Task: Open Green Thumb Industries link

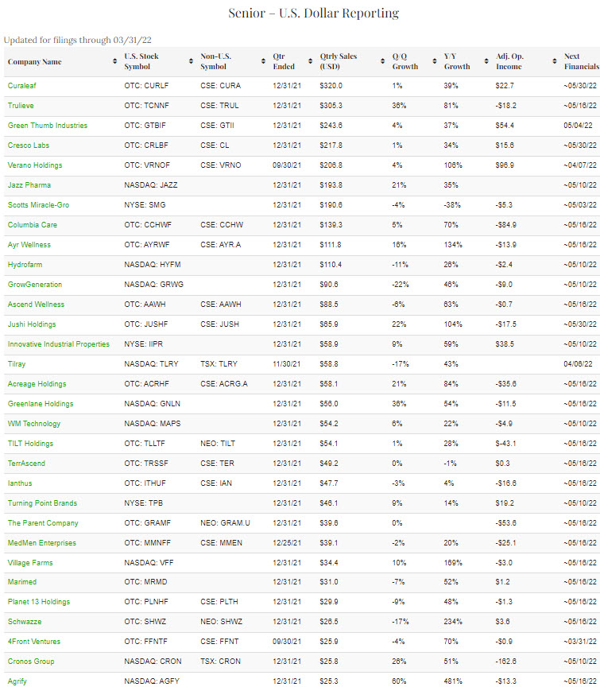Action: pos(48,126)
